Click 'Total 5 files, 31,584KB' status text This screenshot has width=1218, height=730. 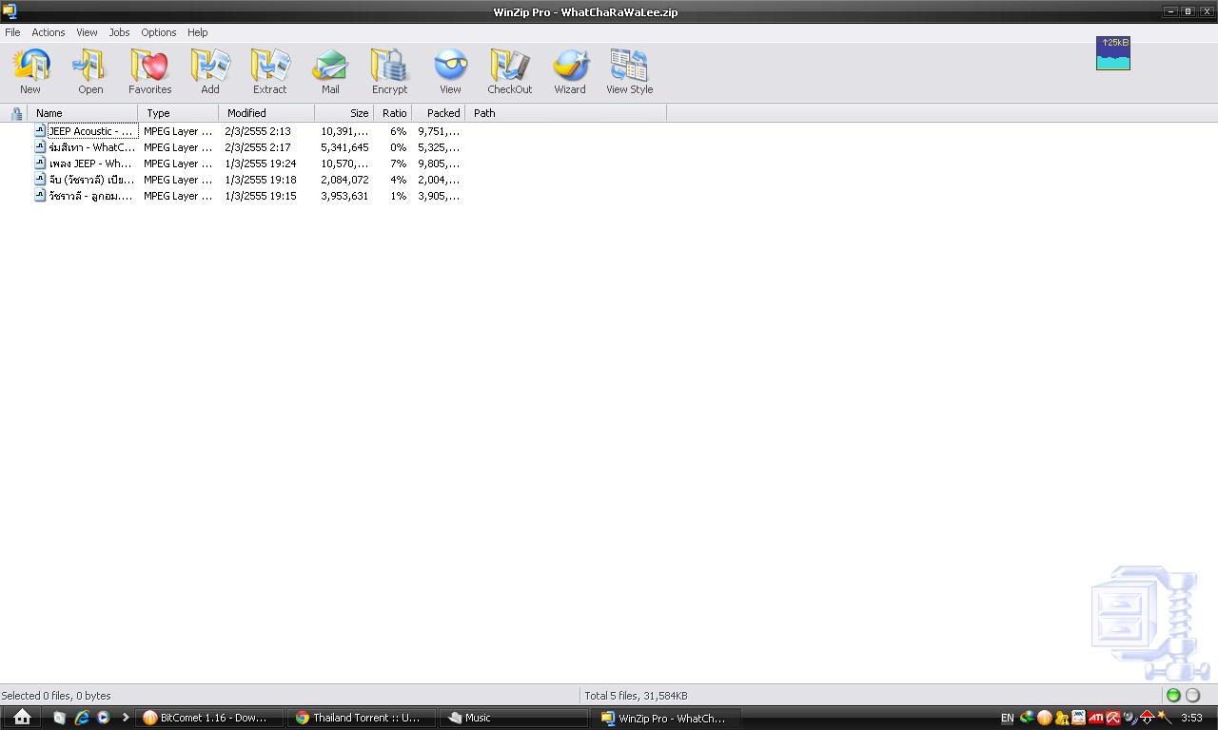click(x=636, y=696)
